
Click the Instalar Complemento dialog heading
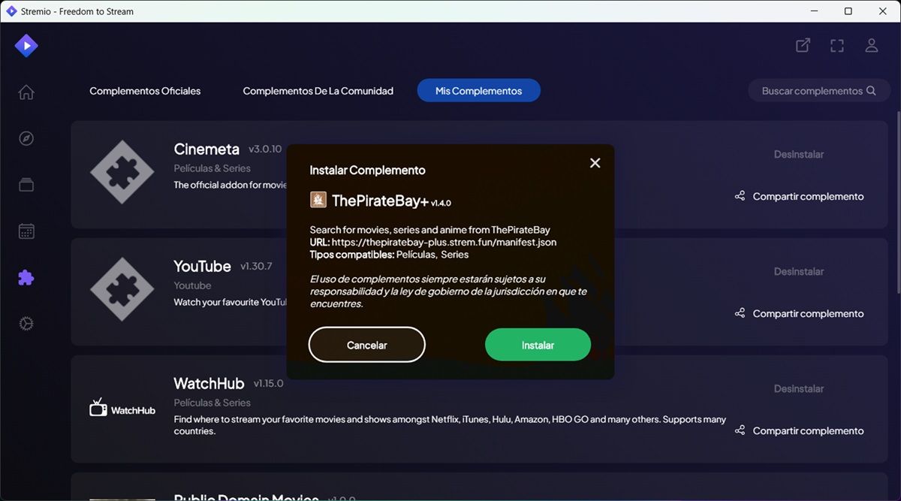click(x=368, y=171)
